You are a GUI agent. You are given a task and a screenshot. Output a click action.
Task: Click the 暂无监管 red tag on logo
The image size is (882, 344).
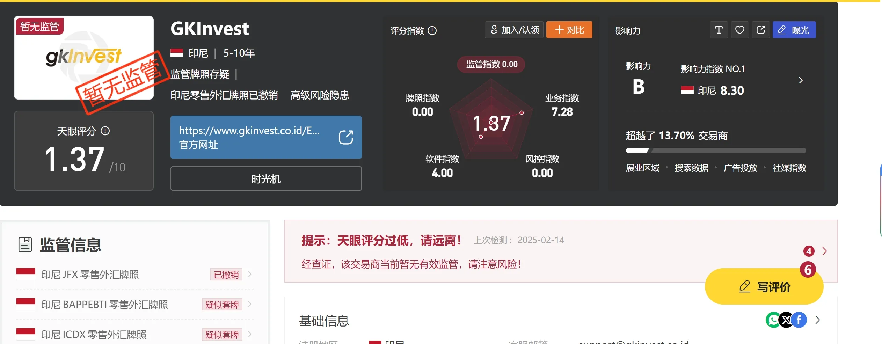click(x=39, y=26)
